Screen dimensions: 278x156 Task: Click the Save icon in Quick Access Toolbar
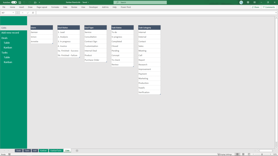20,2
